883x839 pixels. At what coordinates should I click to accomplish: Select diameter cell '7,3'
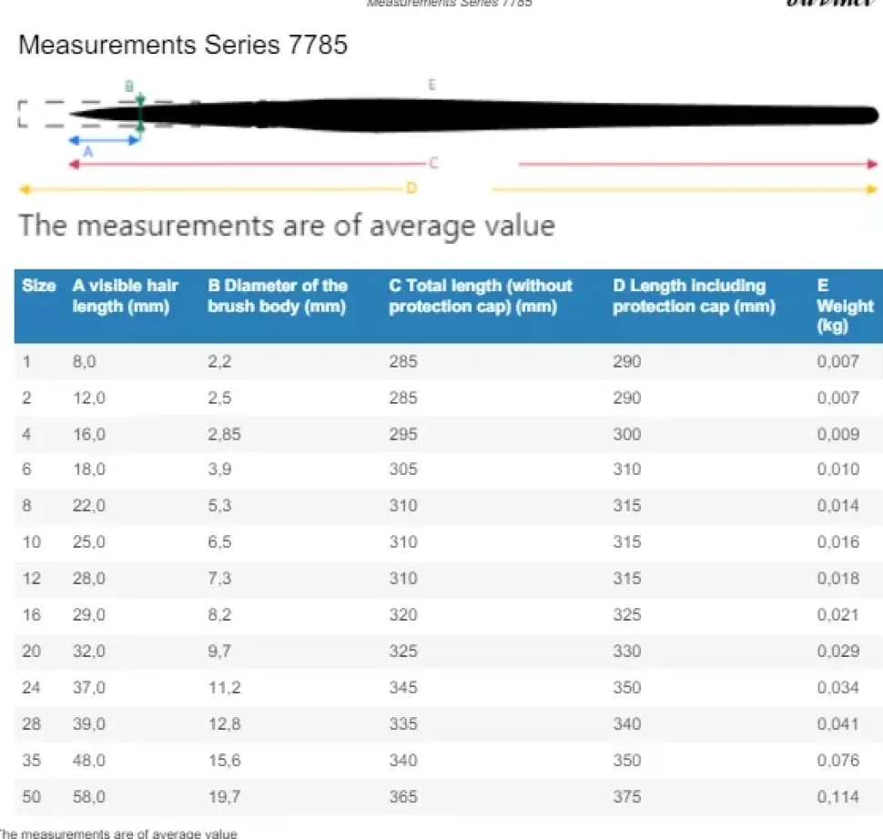219,578
